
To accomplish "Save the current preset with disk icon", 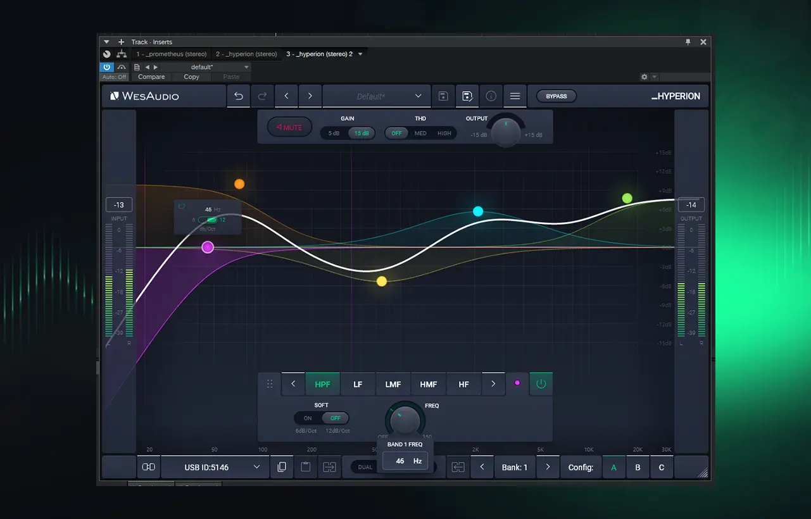I will coord(443,96).
